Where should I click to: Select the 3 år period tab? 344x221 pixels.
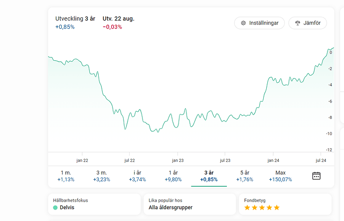coord(209,176)
